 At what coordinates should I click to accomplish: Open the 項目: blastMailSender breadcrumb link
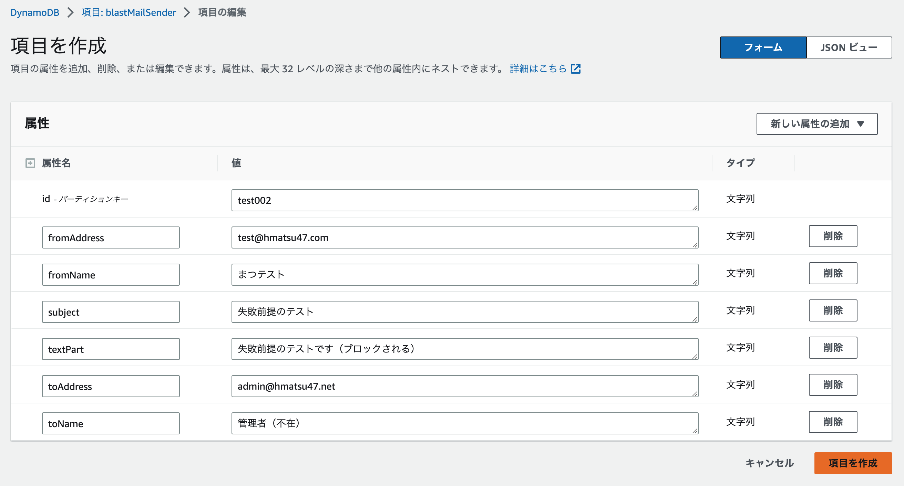(x=129, y=12)
